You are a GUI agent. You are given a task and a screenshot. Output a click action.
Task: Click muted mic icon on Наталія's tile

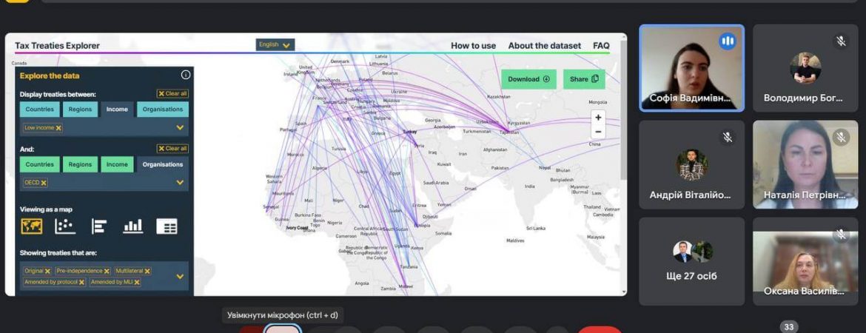point(841,137)
